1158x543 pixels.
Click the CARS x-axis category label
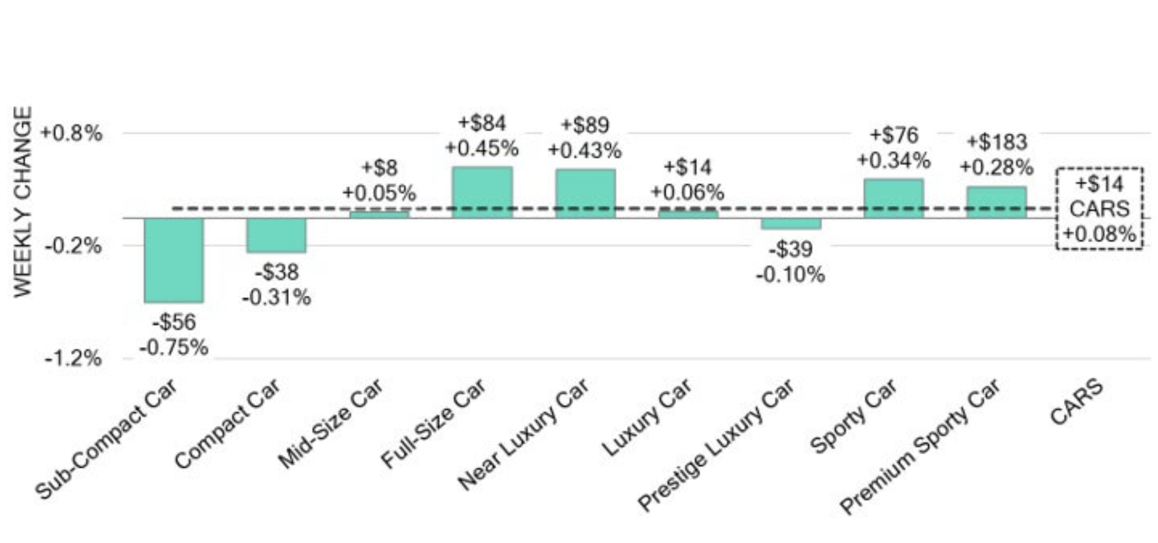pyautogui.click(x=1076, y=402)
